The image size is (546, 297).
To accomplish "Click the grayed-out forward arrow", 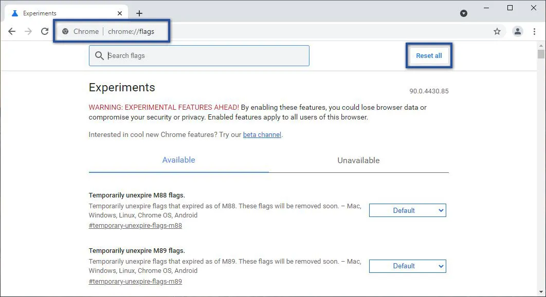I will [x=28, y=31].
